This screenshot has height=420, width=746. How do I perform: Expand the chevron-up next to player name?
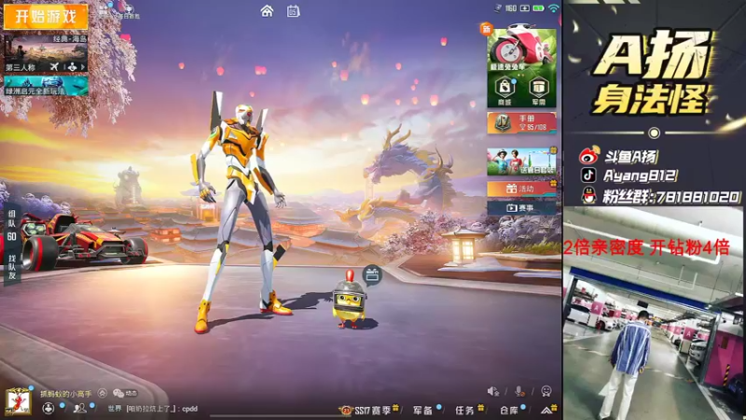pyautogui.click(x=103, y=393)
